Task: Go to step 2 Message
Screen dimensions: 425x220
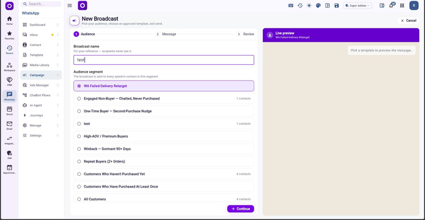Action: (166, 34)
